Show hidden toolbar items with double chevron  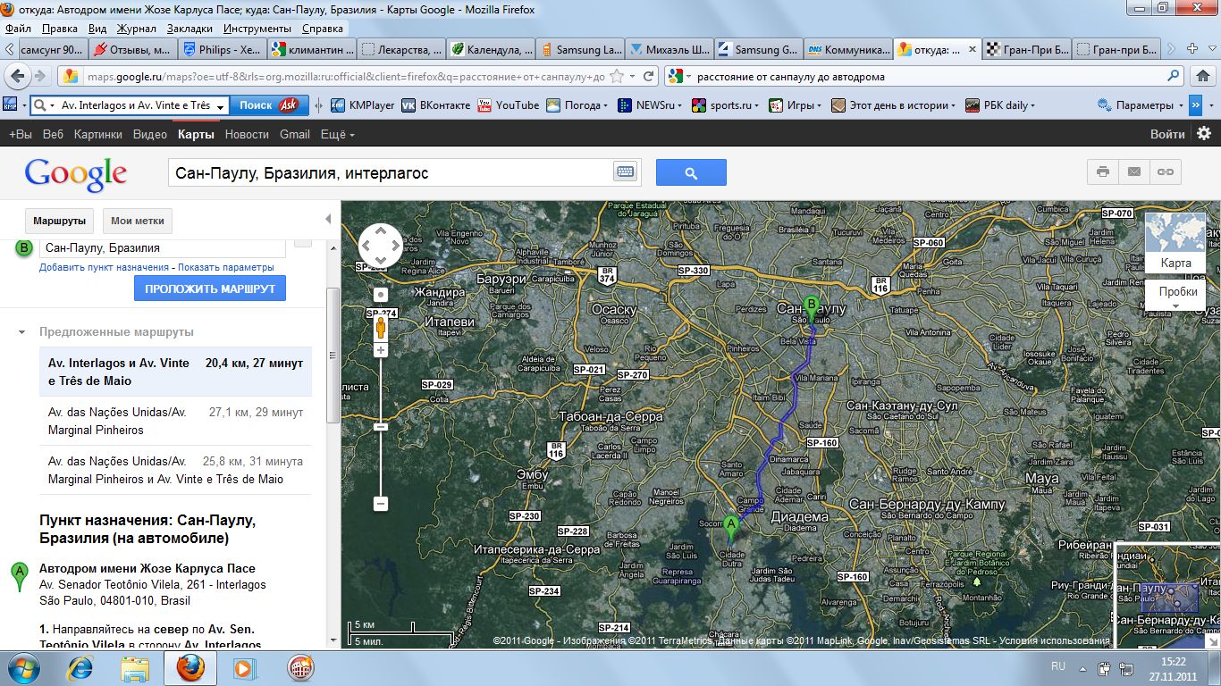point(1196,105)
